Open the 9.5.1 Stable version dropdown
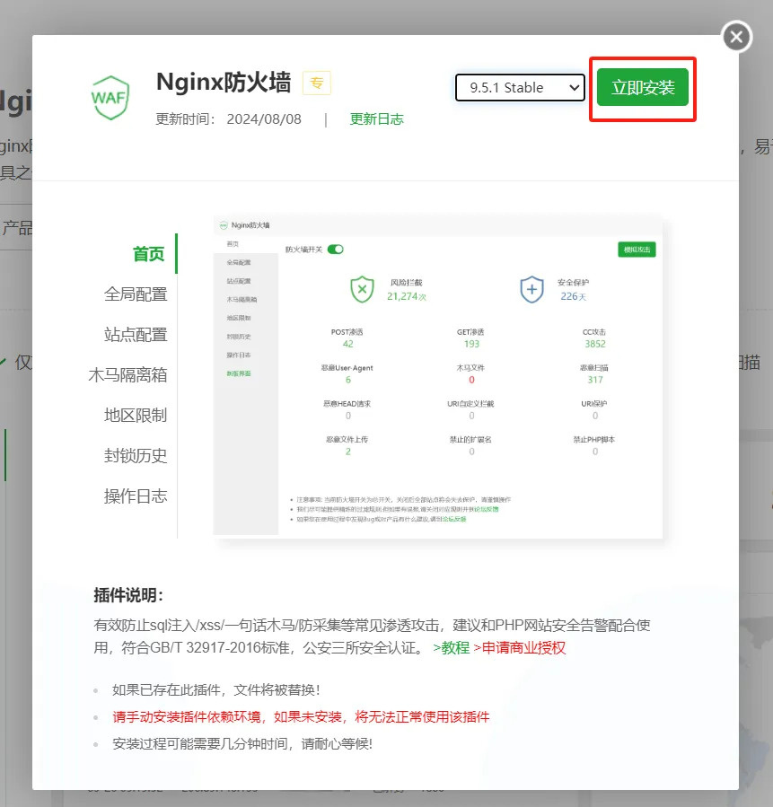Screen dimensions: 773x807 [520, 88]
